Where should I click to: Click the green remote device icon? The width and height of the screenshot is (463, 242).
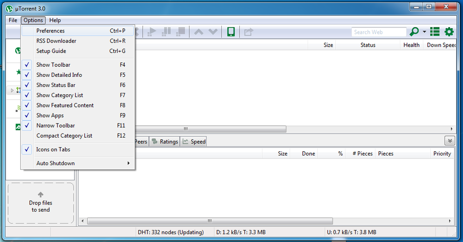point(231,31)
